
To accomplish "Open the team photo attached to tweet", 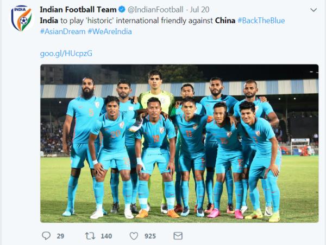I will coord(179,144).
